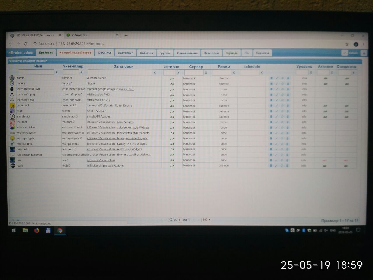Switch to the Объекты tab
The width and height of the screenshot is (373, 280).
[104, 53]
